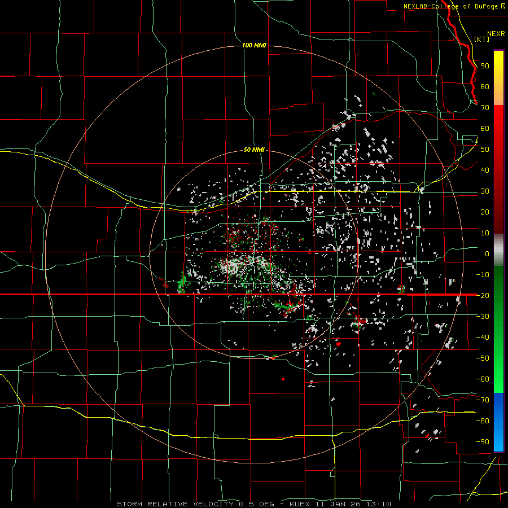Click the 70 value on velocity scale
This screenshot has width=508, height=508.
[x=485, y=108]
